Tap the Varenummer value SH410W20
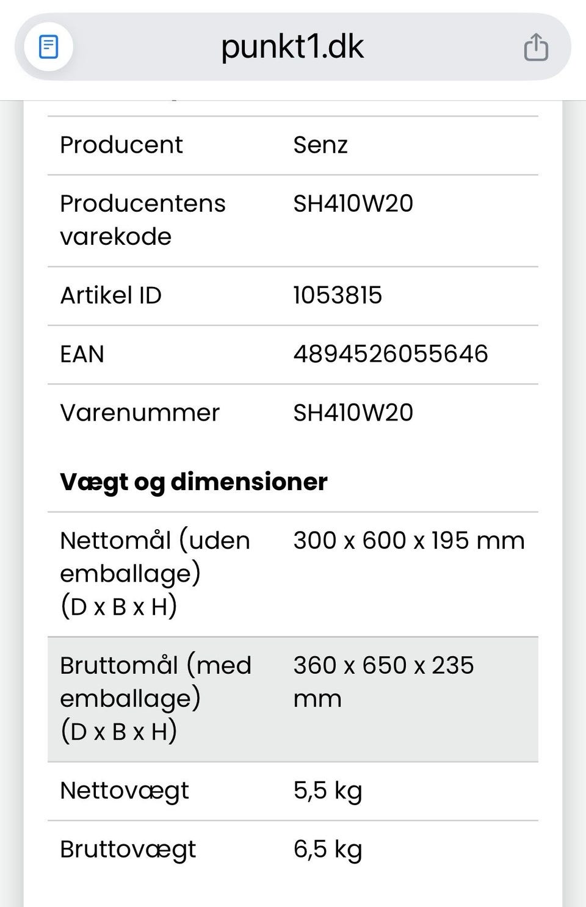The image size is (586, 907). [353, 413]
